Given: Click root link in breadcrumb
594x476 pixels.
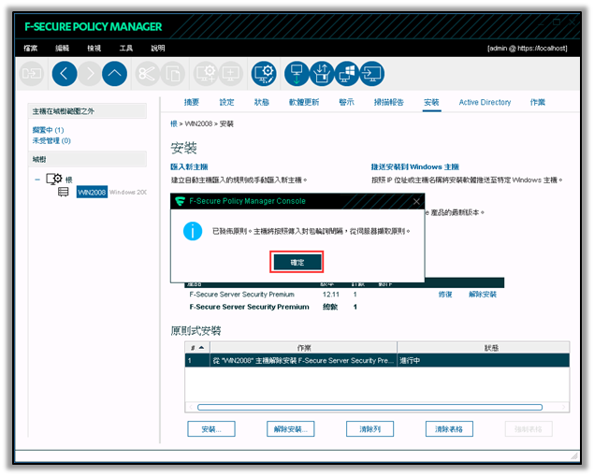Looking at the screenshot, I should [174, 123].
